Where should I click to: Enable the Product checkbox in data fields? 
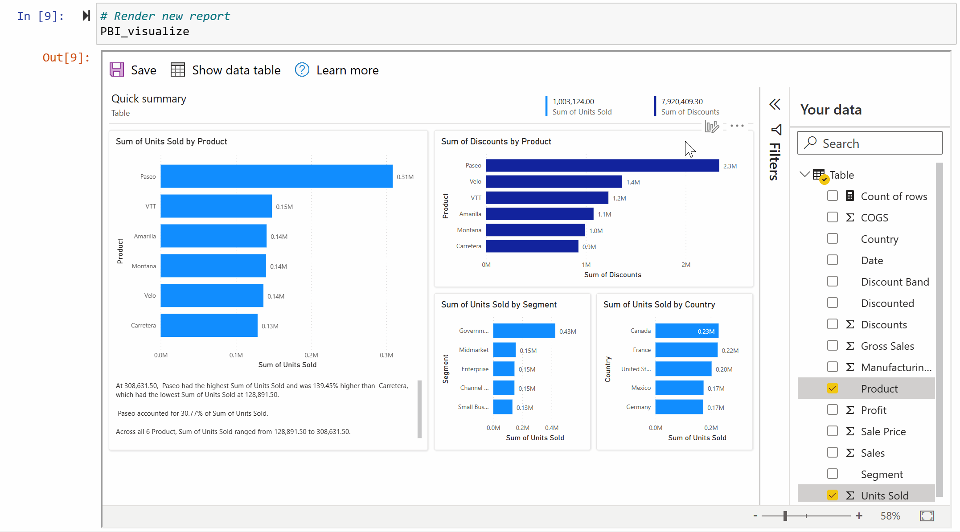click(x=833, y=389)
